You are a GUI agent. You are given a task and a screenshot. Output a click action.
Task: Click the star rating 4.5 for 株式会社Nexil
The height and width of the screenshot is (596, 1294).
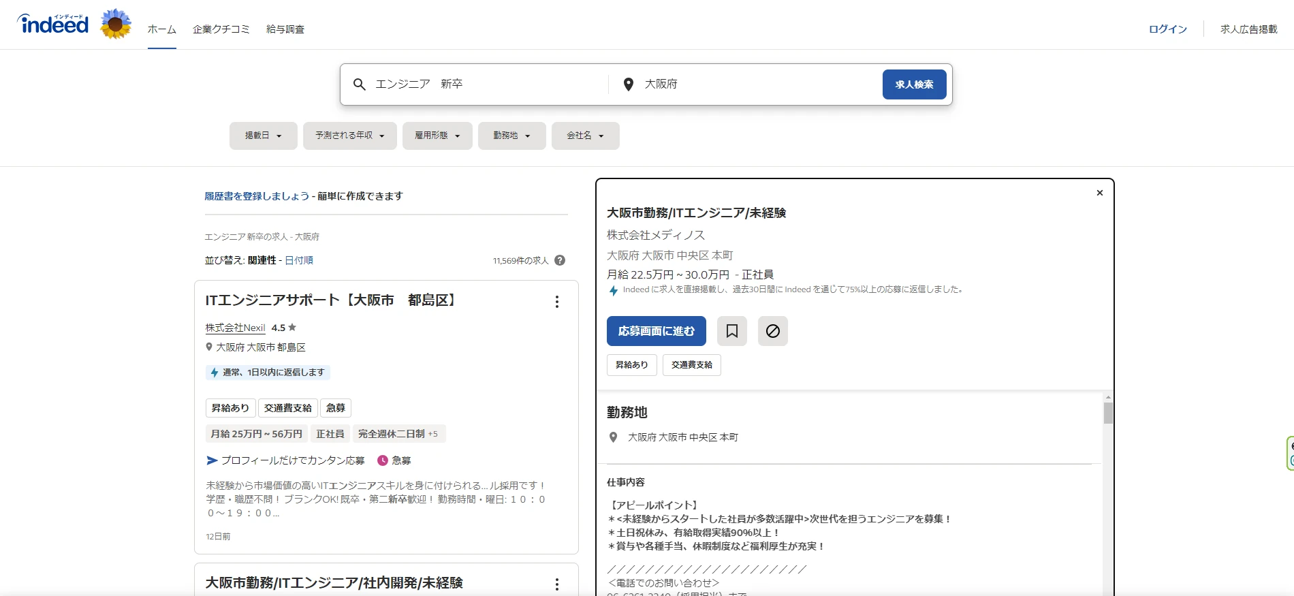[284, 328]
